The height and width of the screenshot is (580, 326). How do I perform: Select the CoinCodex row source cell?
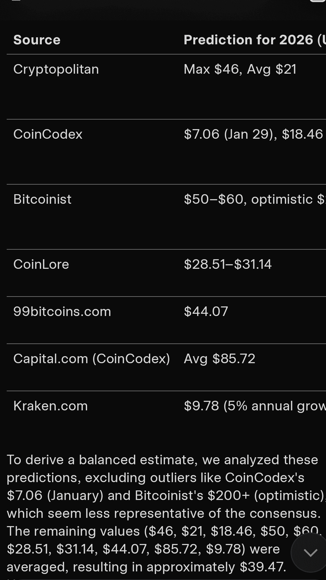48,134
